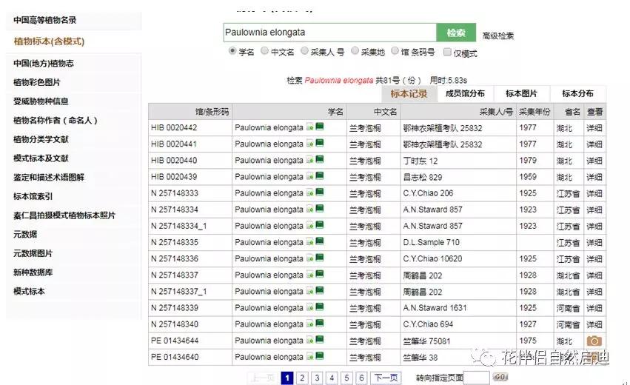Image resolution: width=630 pixels, height=385 pixels.
Task: Click the small page icon in PE 01434644 row
Action: point(309,340)
